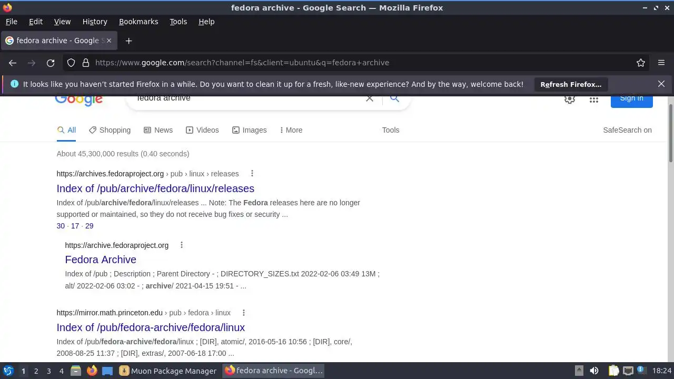Screen dimensions: 674x379
Task: Go back to the previous page
Action: (13, 63)
